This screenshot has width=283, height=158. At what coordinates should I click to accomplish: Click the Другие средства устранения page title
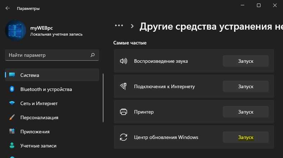211,26
